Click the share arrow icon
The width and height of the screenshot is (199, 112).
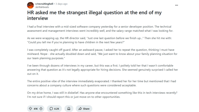[80, 108]
